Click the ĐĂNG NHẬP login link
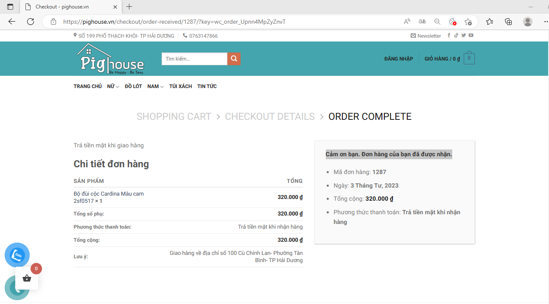 click(398, 59)
